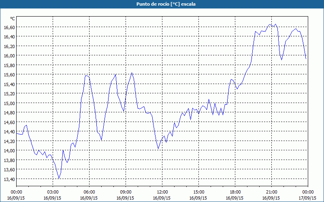This screenshot has height=202, width=324.
Task: Select the 14,40 y-axis value
Action: tap(9, 132)
